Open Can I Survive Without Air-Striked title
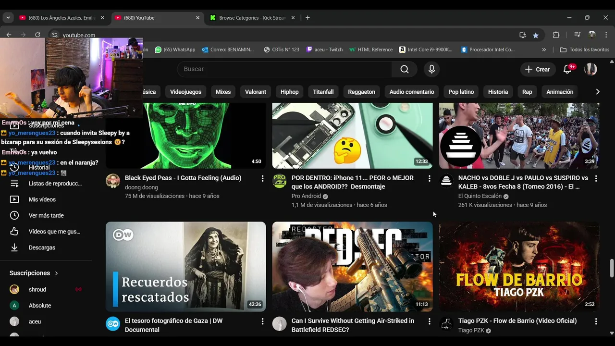The width and height of the screenshot is (615, 346). pos(353,325)
